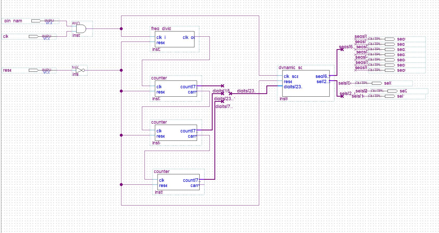
Task: Click the digits[23.. input port inside dynamic_sc
Action: [x=293, y=87]
